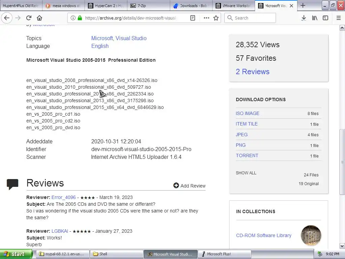This screenshot has width=345, height=259.
Task: Open reviewer Error_4096 profile
Action: 64,197
